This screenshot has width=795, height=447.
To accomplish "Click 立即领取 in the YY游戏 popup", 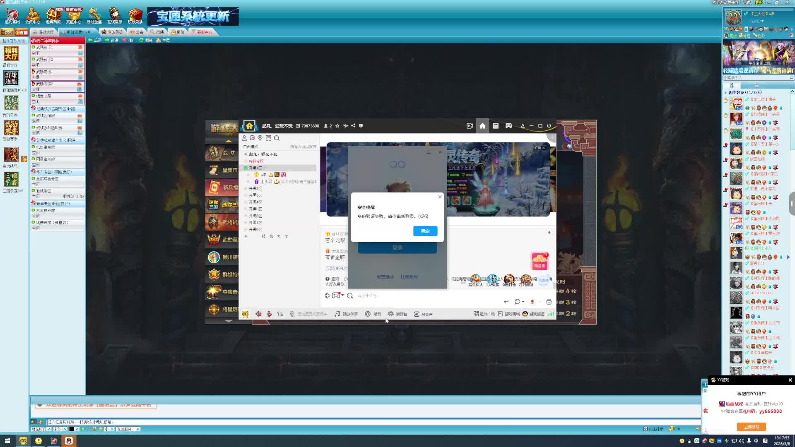I will click(x=751, y=427).
